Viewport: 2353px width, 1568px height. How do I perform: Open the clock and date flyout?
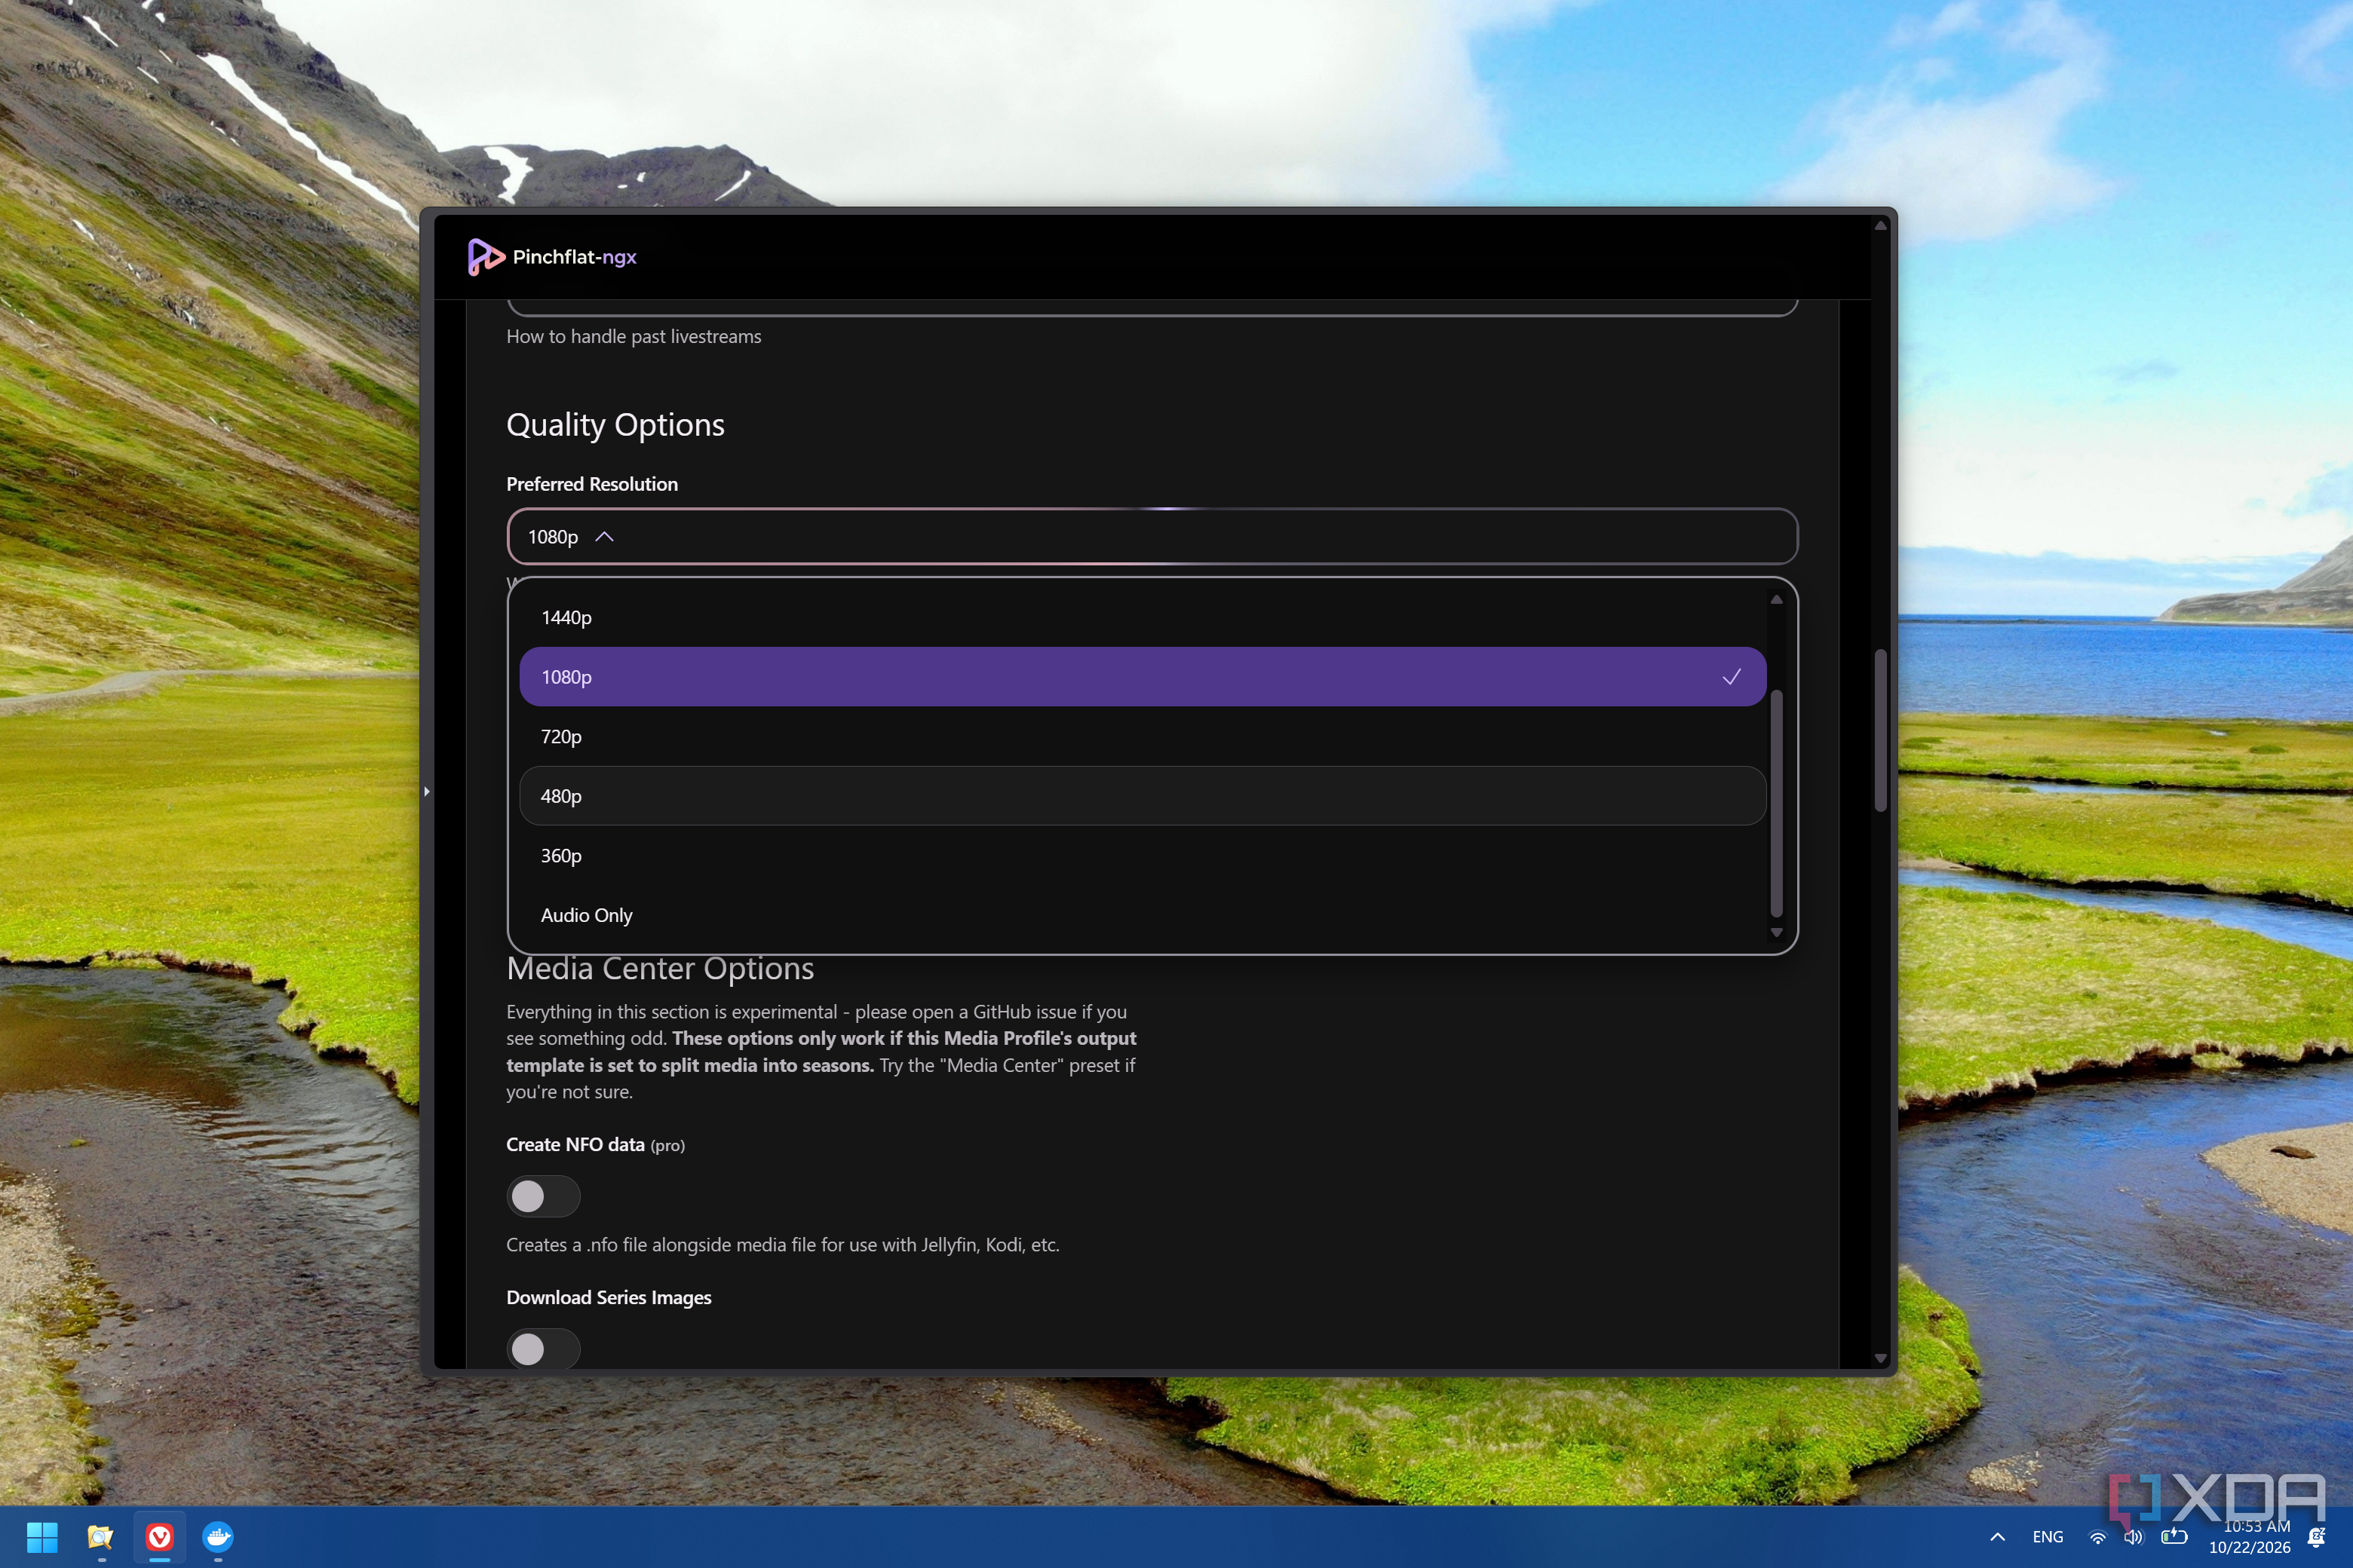coord(2249,1537)
